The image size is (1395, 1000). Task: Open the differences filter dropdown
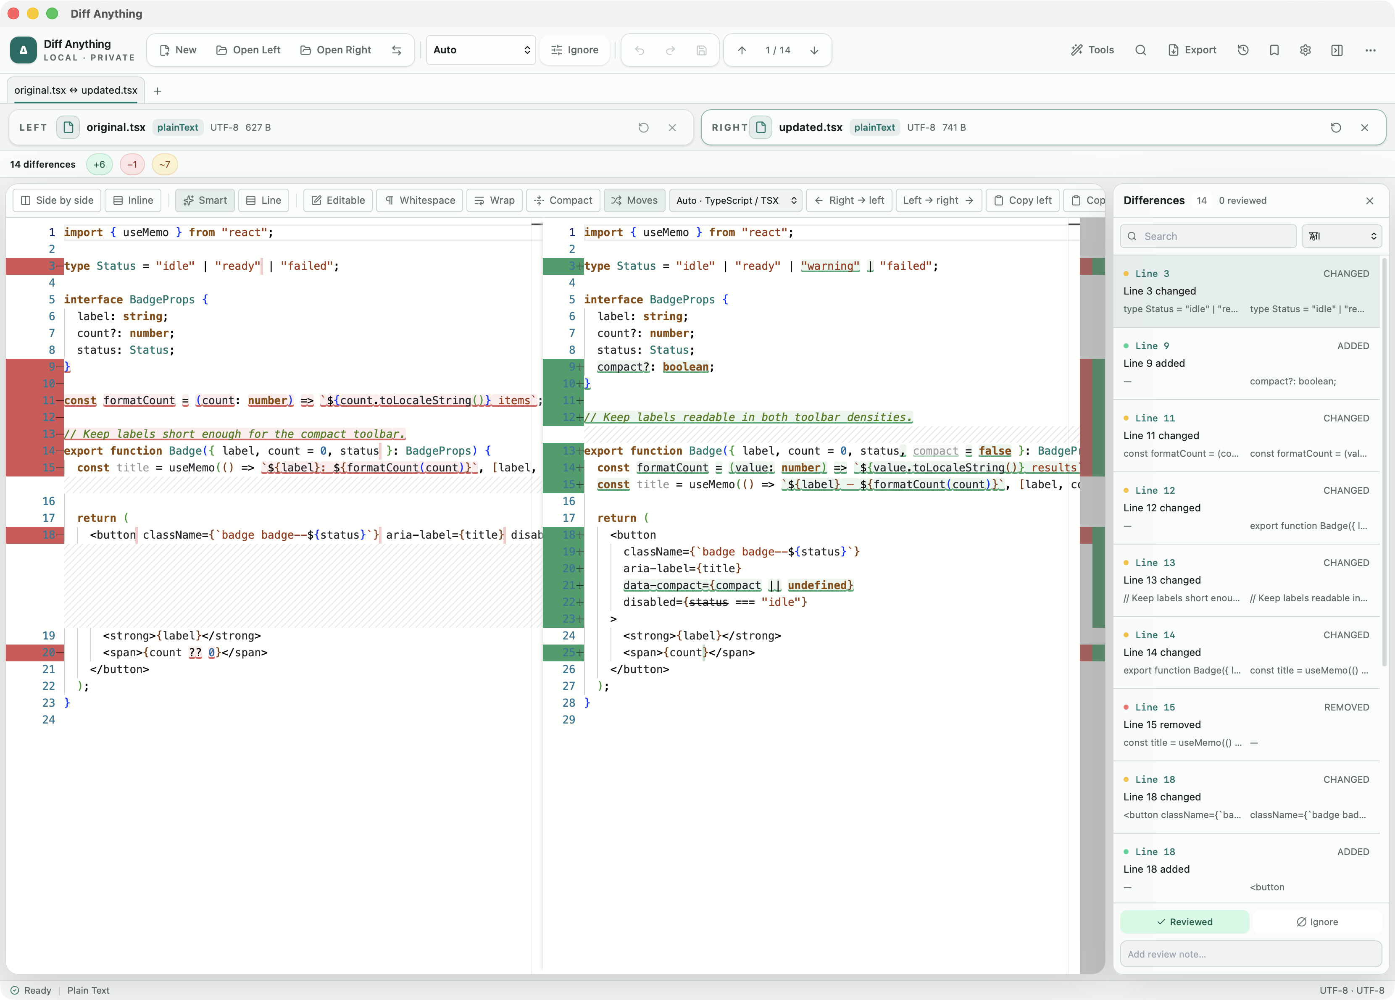pos(1342,236)
